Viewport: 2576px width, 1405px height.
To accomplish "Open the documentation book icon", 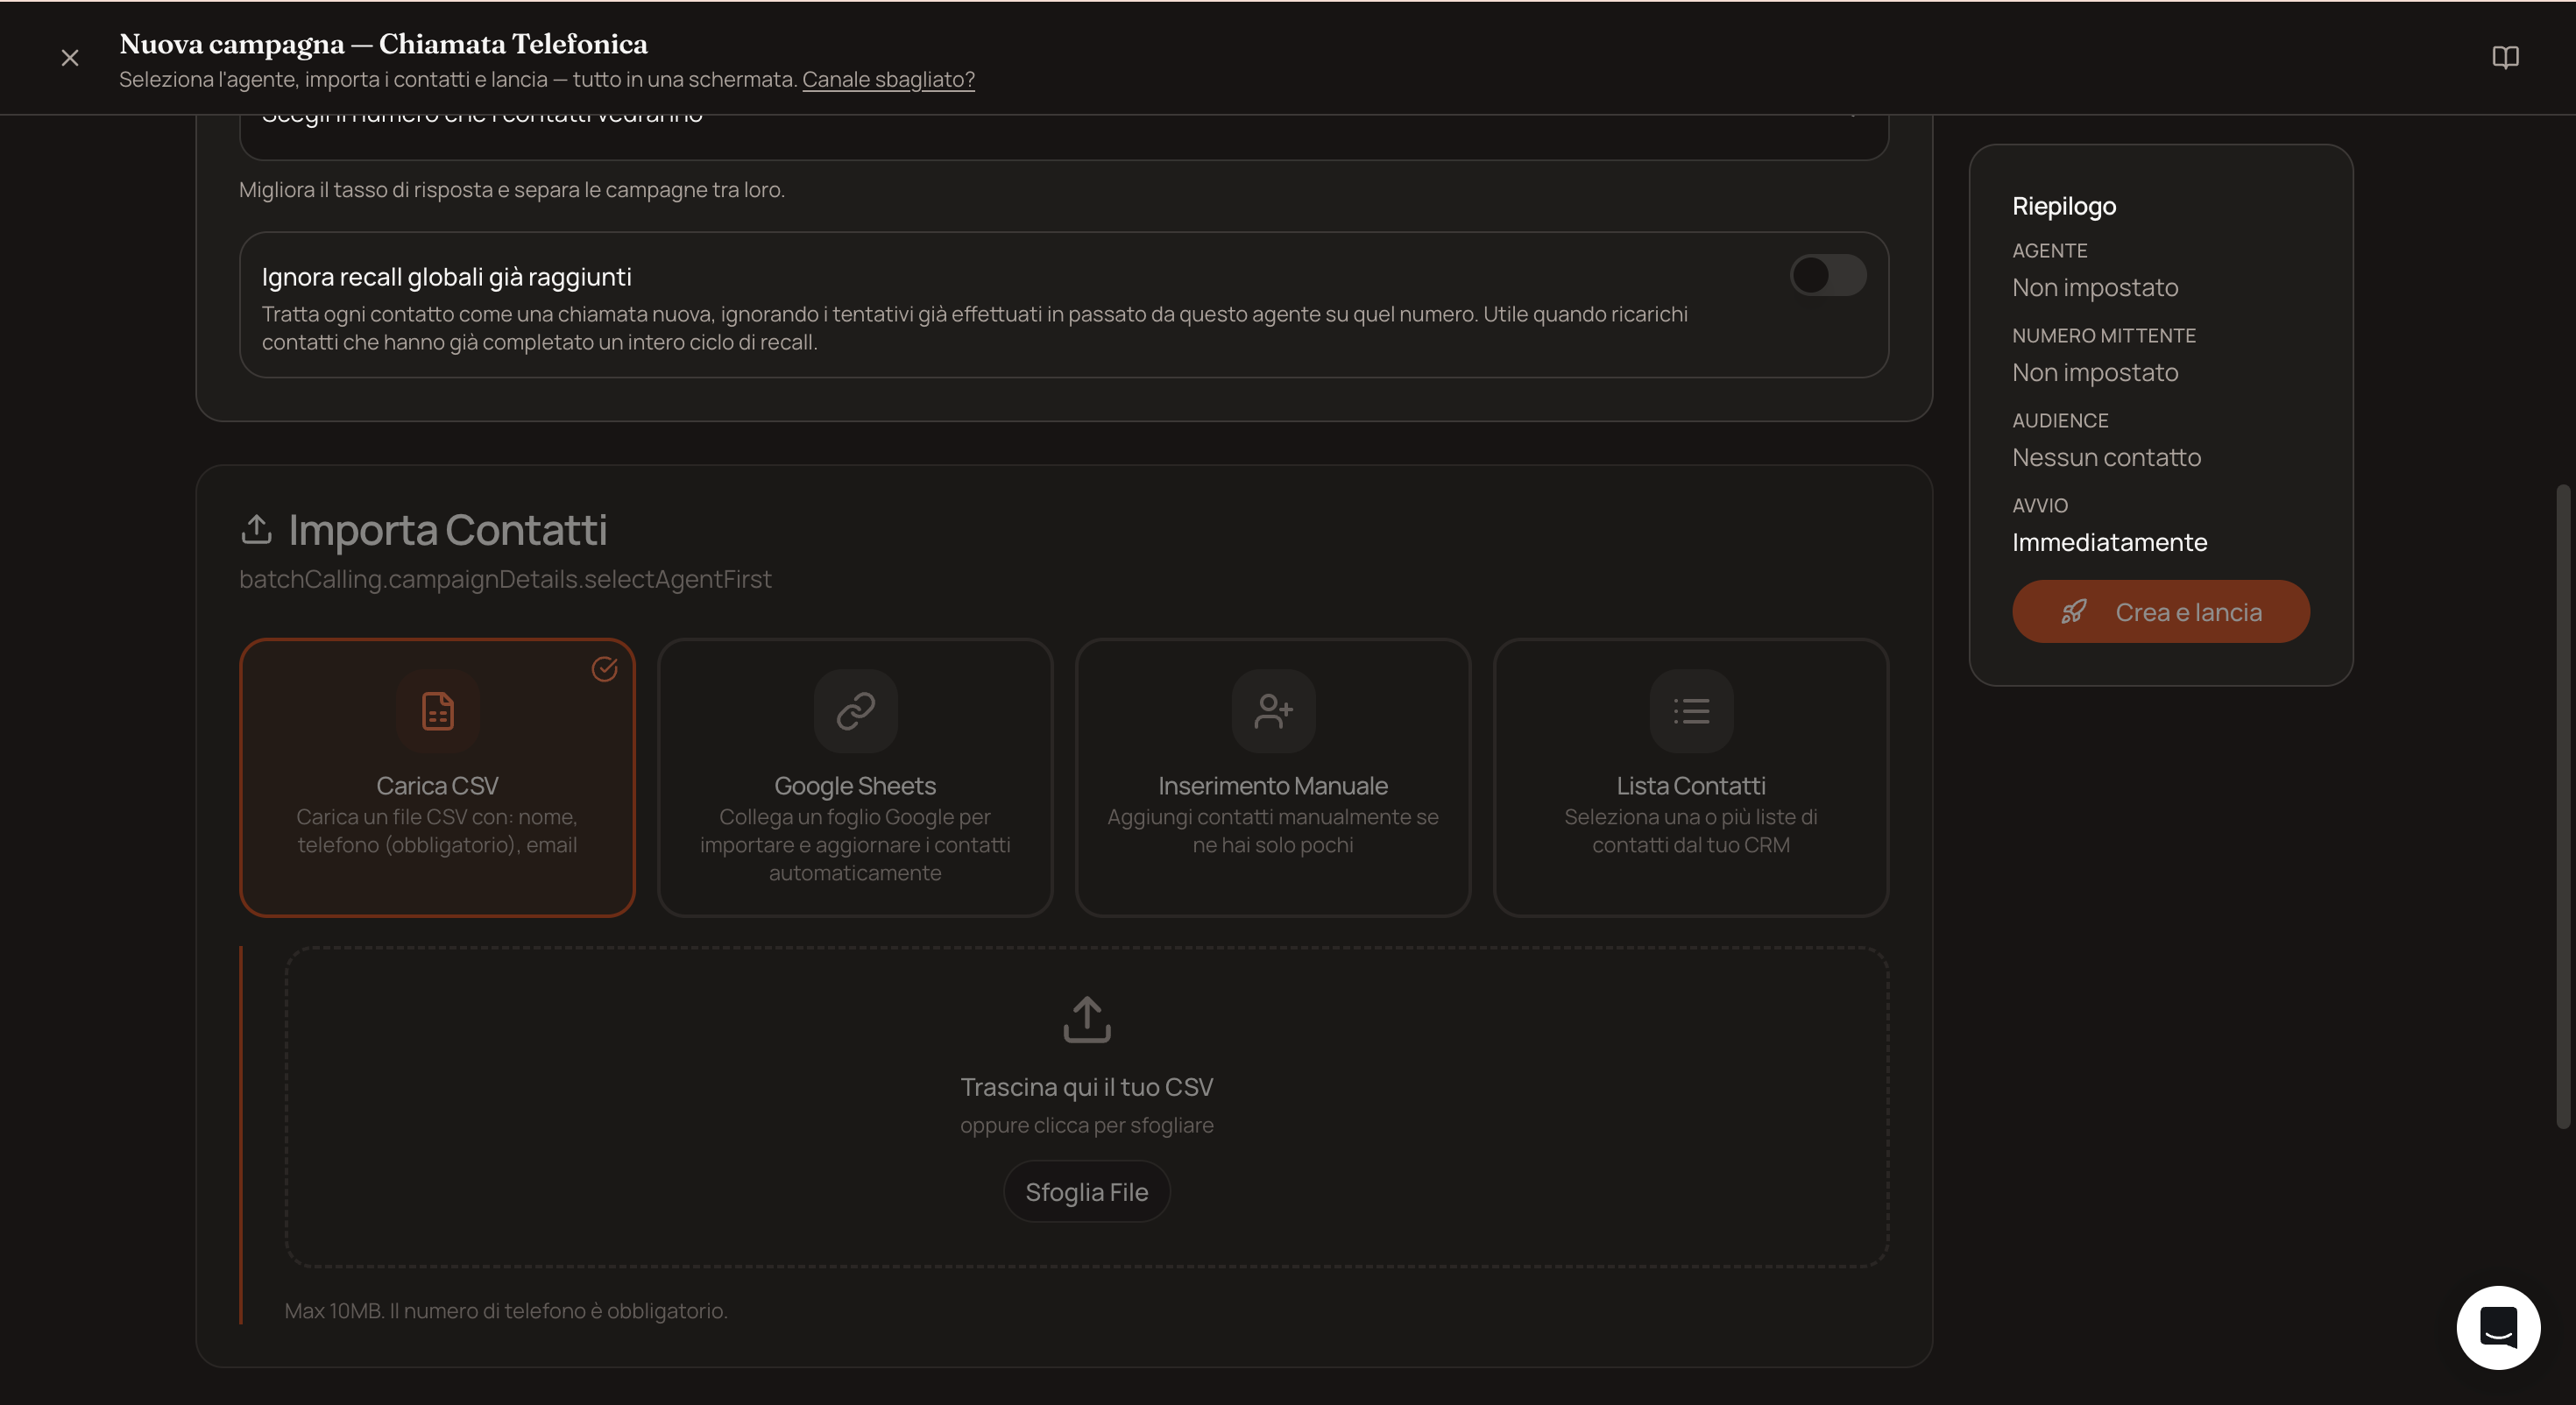I will coord(2505,57).
